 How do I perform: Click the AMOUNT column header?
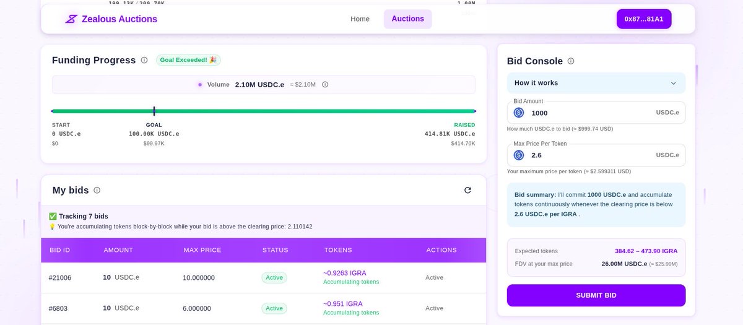click(x=118, y=250)
